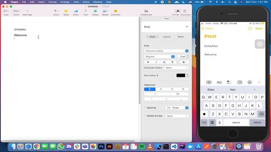Viewport: 271px width, 152px height.
Task: Switch to the Layout tab
Action: click(x=166, y=37)
